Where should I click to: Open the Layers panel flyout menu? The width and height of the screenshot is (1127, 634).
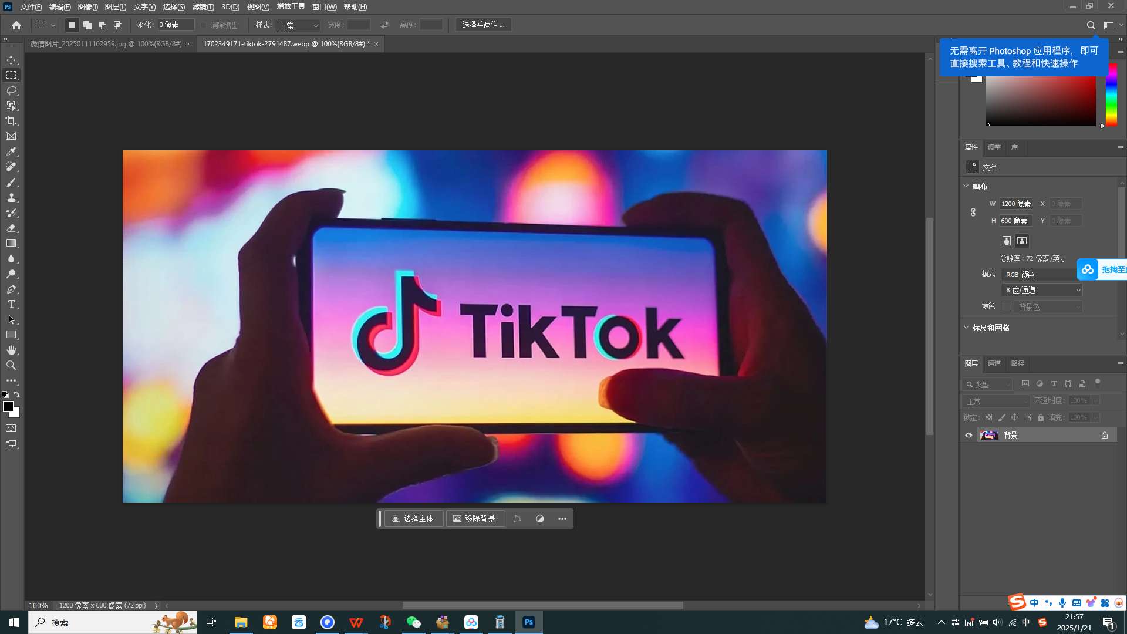coord(1120,364)
